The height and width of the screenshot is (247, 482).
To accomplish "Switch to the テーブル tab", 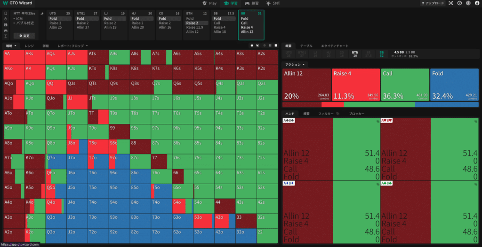I will tap(306, 46).
